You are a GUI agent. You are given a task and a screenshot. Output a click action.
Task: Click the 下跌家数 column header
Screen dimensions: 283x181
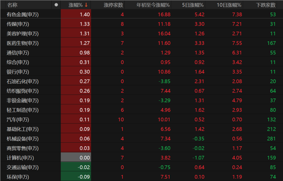[x=266, y=5]
